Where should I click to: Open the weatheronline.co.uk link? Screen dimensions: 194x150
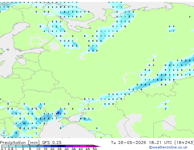pyautogui.click(x=168, y=147)
